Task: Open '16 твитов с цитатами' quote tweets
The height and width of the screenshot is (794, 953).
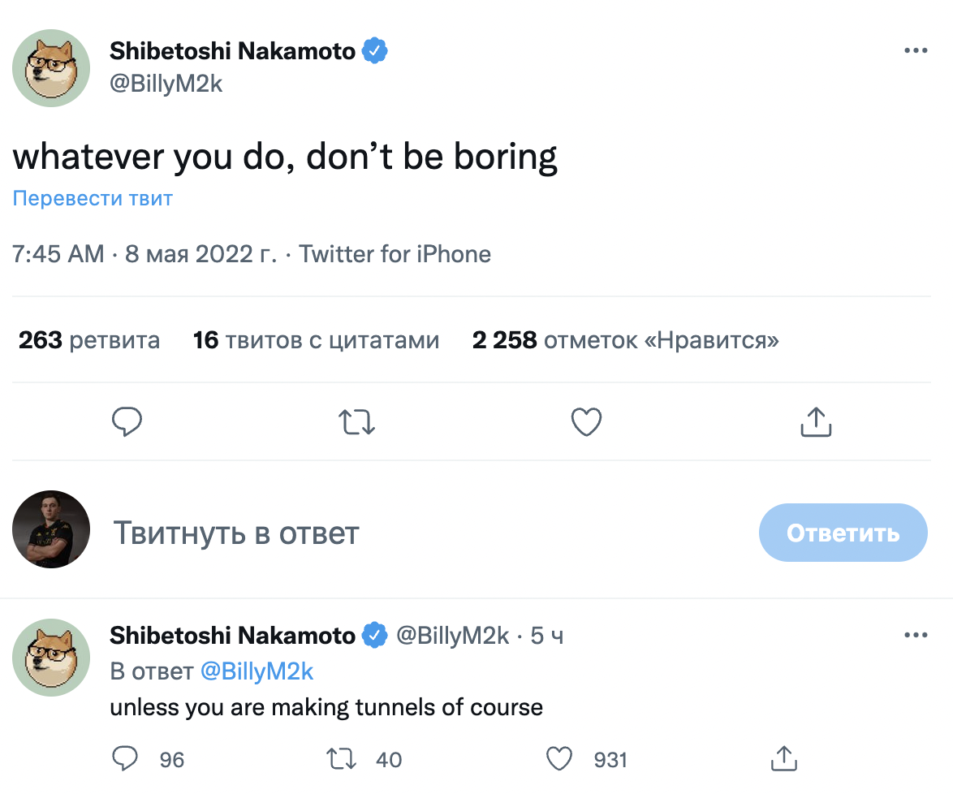Action: click(316, 339)
